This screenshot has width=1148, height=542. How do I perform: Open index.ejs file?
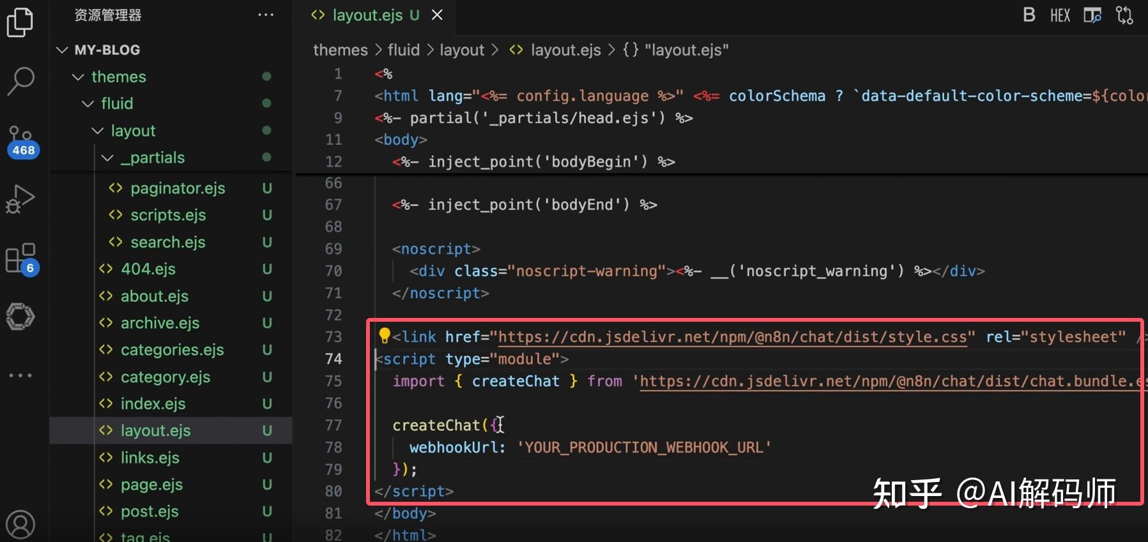click(171, 403)
